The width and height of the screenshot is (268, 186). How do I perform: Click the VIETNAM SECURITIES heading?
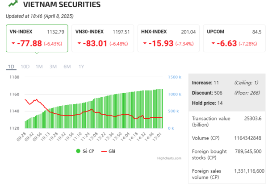pos(62,5)
